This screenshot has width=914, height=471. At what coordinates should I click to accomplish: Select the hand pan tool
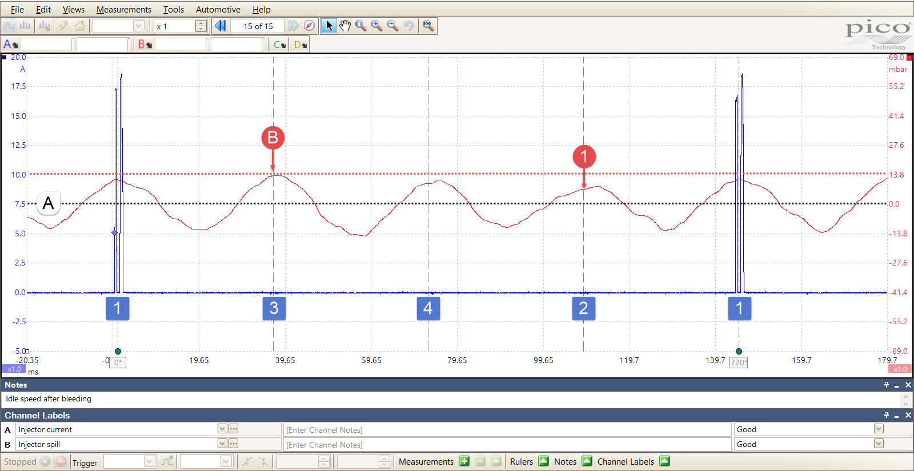pos(345,26)
